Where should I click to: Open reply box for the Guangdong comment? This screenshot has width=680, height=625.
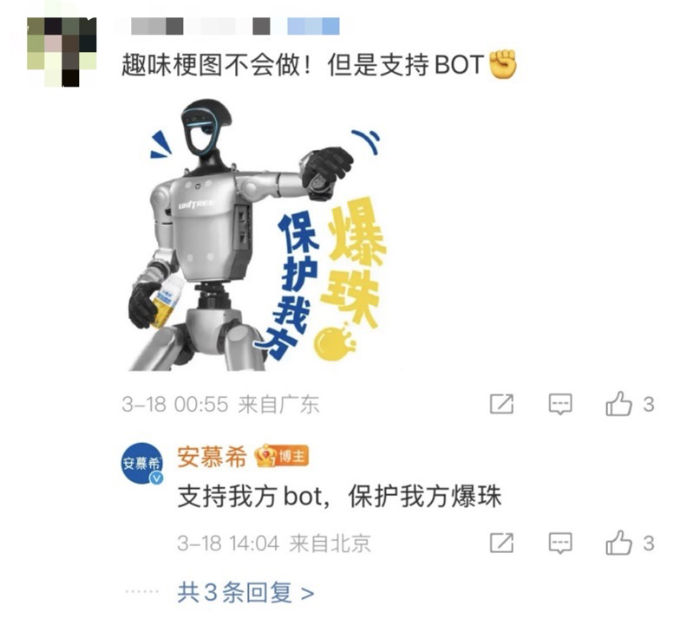[x=560, y=404]
